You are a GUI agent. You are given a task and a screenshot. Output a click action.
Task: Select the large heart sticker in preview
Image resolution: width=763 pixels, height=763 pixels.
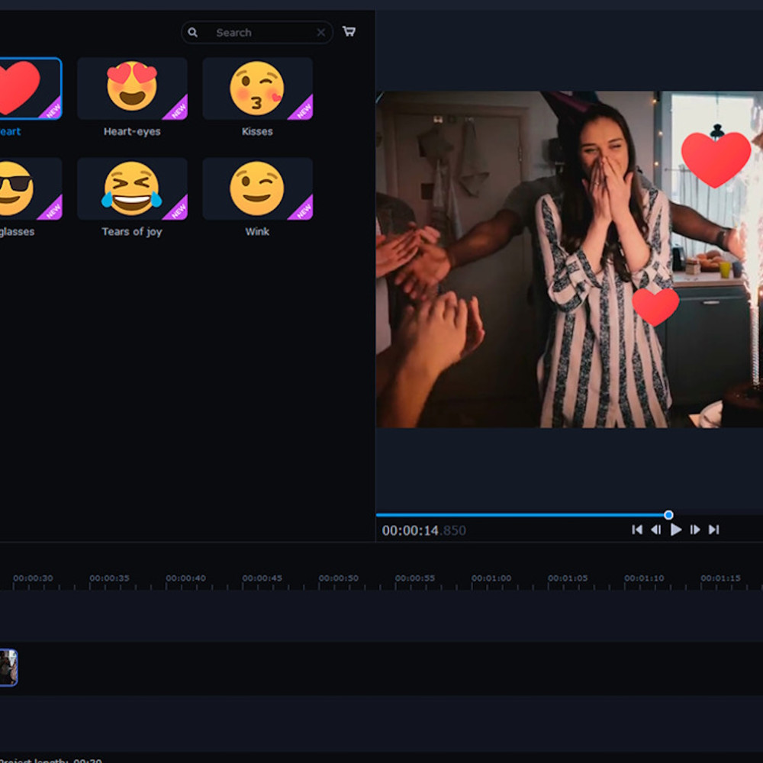[716, 159]
